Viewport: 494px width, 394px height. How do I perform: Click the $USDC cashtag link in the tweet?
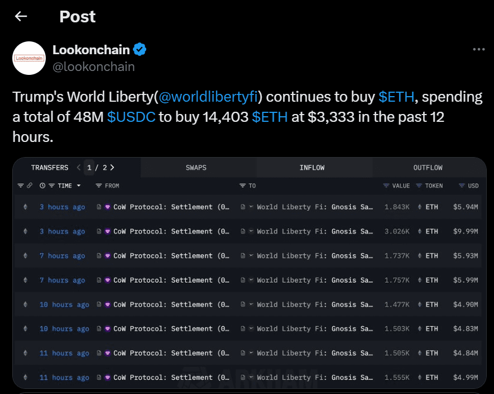click(131, 117)
